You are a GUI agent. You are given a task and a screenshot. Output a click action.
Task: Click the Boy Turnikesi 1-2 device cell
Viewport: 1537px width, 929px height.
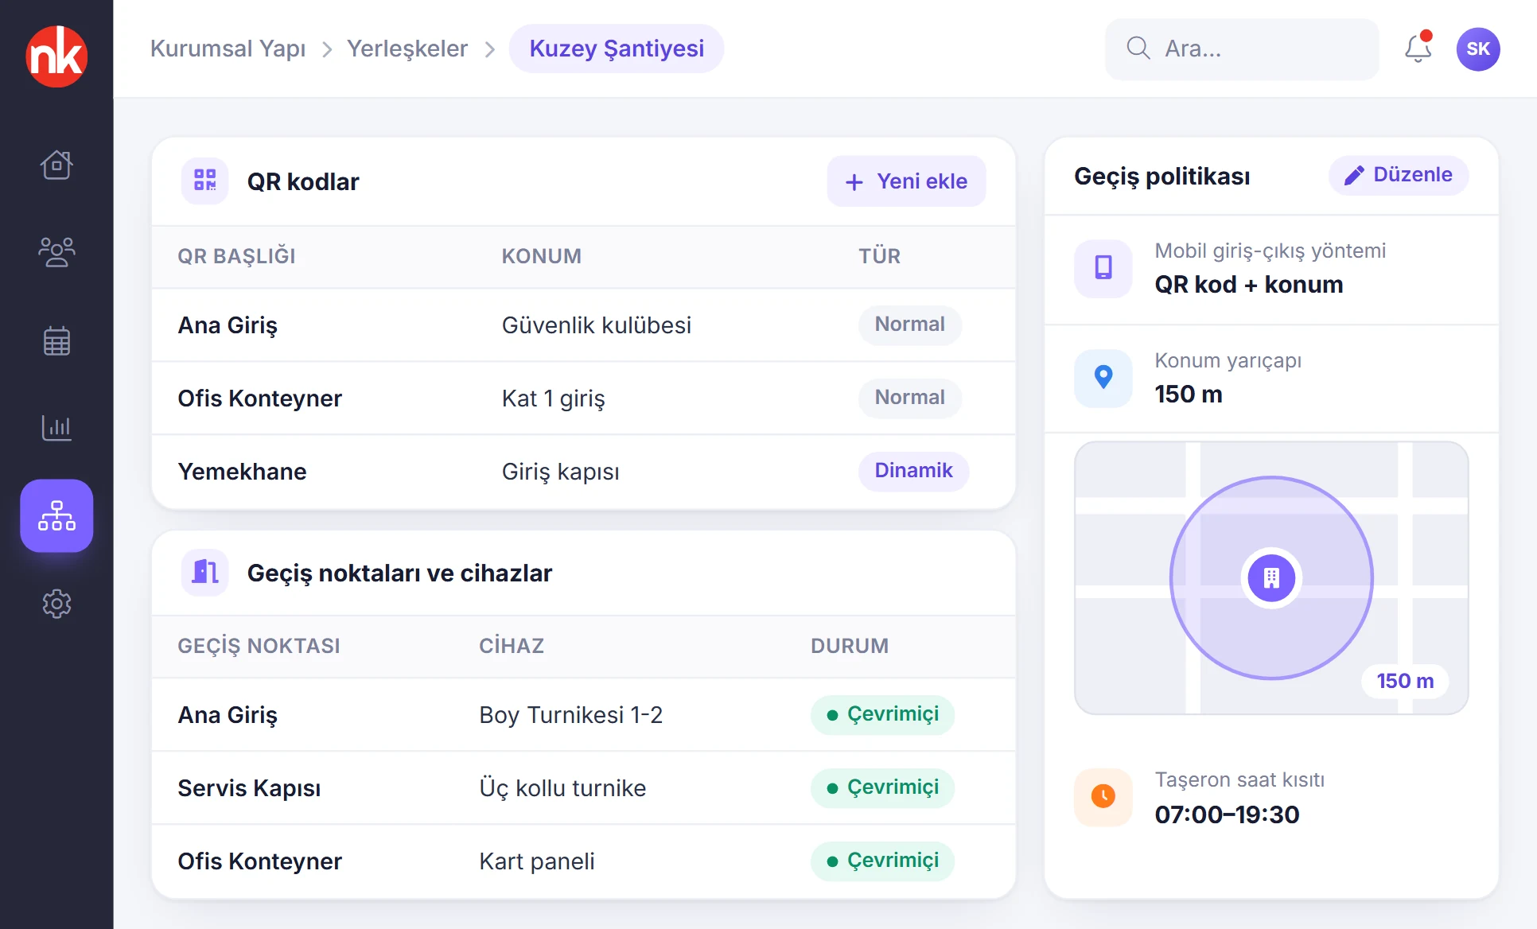[x=571, y=715]
